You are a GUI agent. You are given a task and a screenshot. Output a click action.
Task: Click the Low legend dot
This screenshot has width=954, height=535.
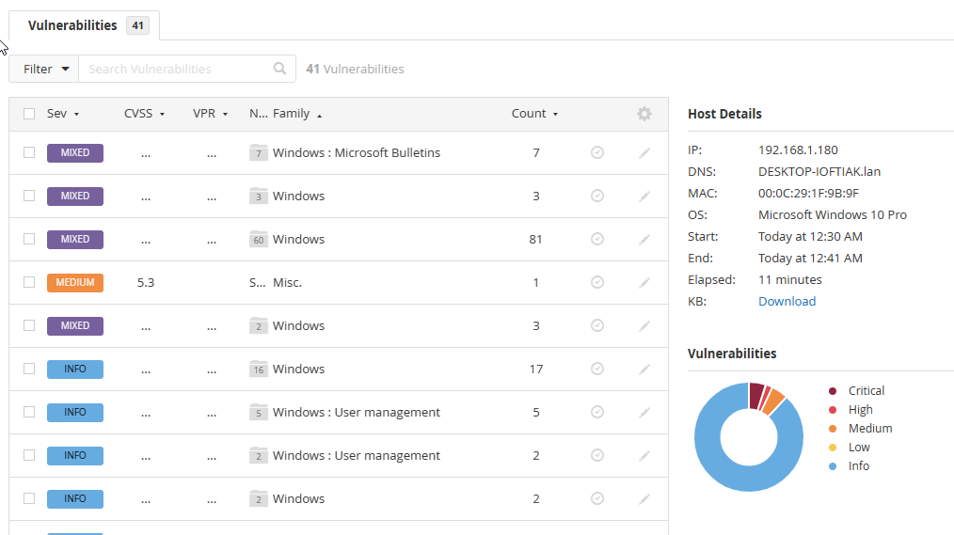(x=833, y=448)
